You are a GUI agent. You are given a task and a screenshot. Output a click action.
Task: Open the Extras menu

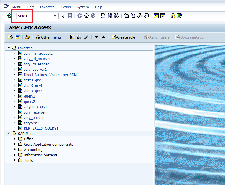pos(65,7)
